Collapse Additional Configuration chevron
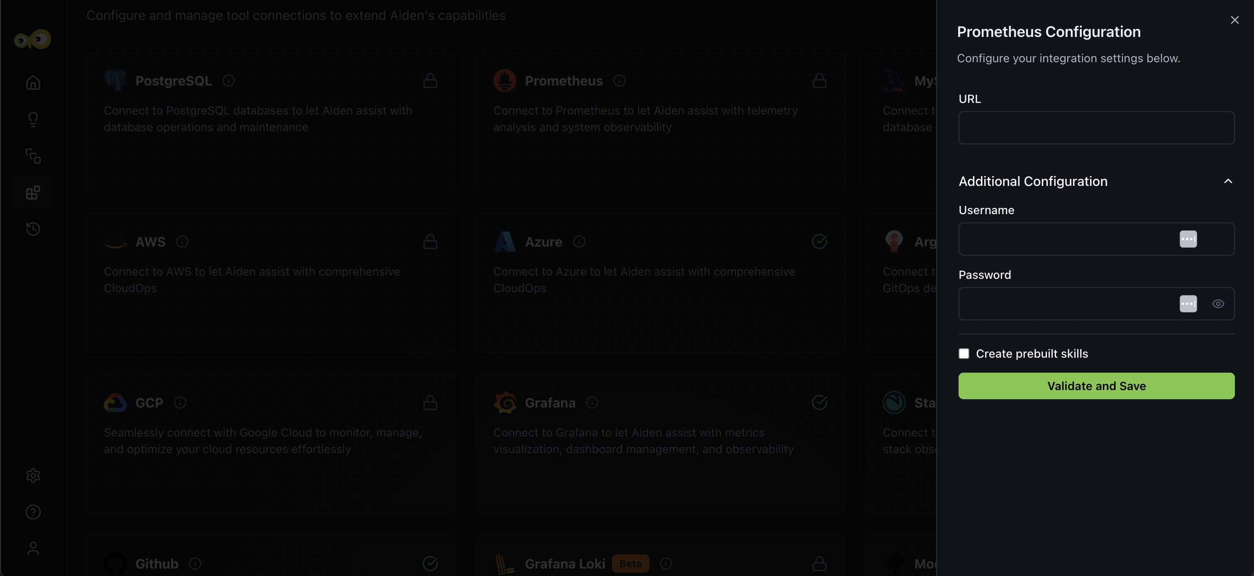 coord(1228,181)
